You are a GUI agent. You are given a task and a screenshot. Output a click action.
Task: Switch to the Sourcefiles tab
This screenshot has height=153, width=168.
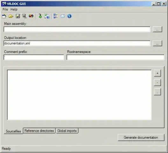(13, 131)
